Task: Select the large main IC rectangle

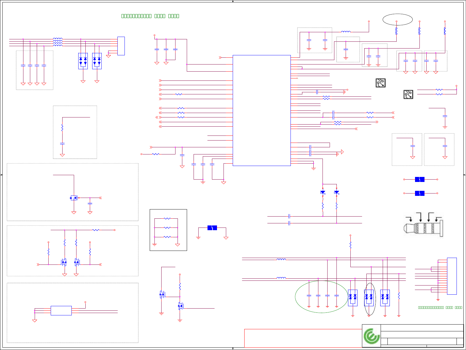Action: (x=261, y=110)
